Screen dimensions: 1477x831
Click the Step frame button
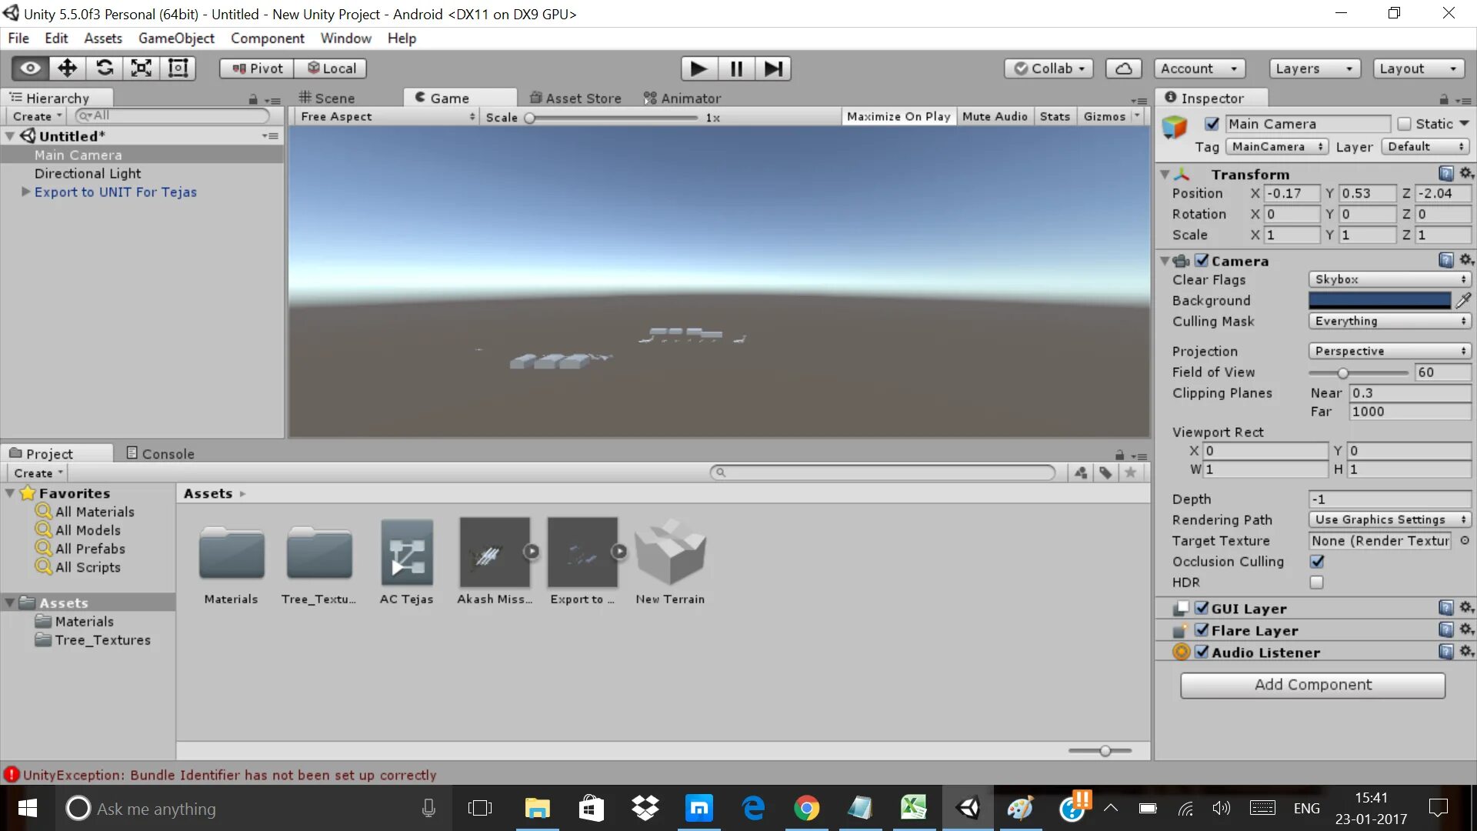coord(773,68)
